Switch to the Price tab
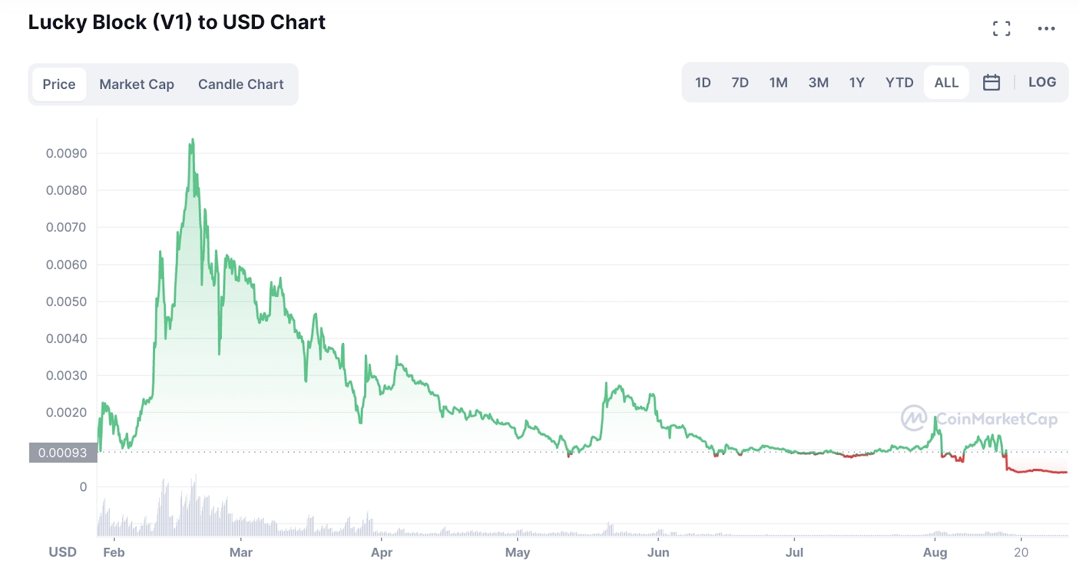Image resolution: width=1079 pixels, height=564 pixels. 59,84
